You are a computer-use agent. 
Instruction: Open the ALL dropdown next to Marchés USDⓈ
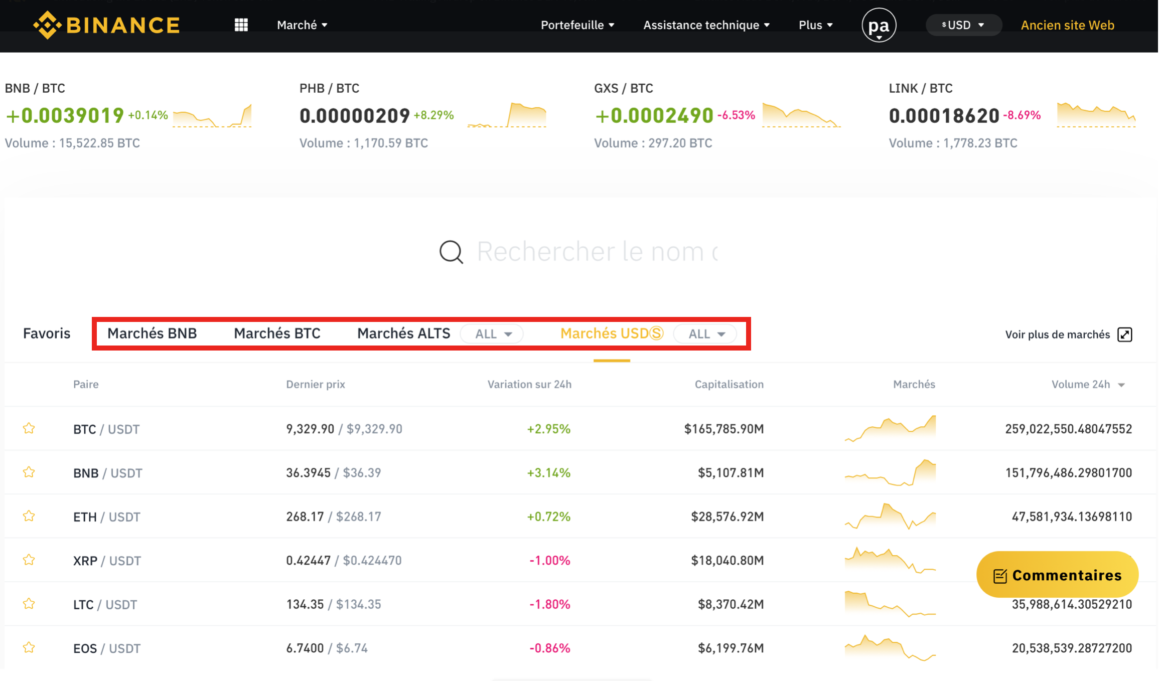click(x=705, y=334)
